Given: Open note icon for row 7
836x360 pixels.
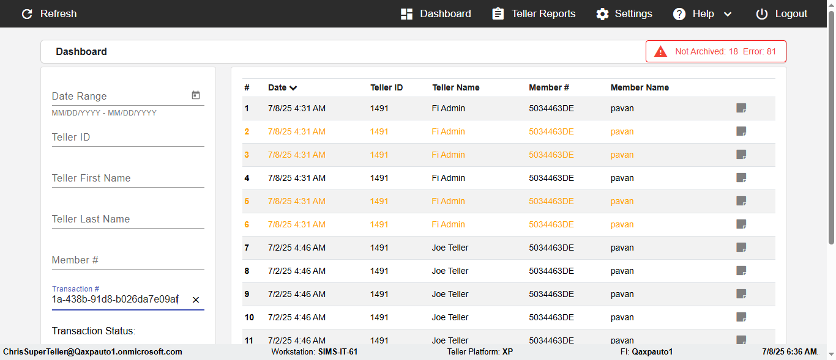Looking at the screenshot, I should [x=741, y=248].
